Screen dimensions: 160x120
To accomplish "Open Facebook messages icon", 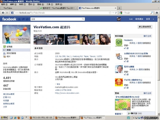I will point(23,19).
